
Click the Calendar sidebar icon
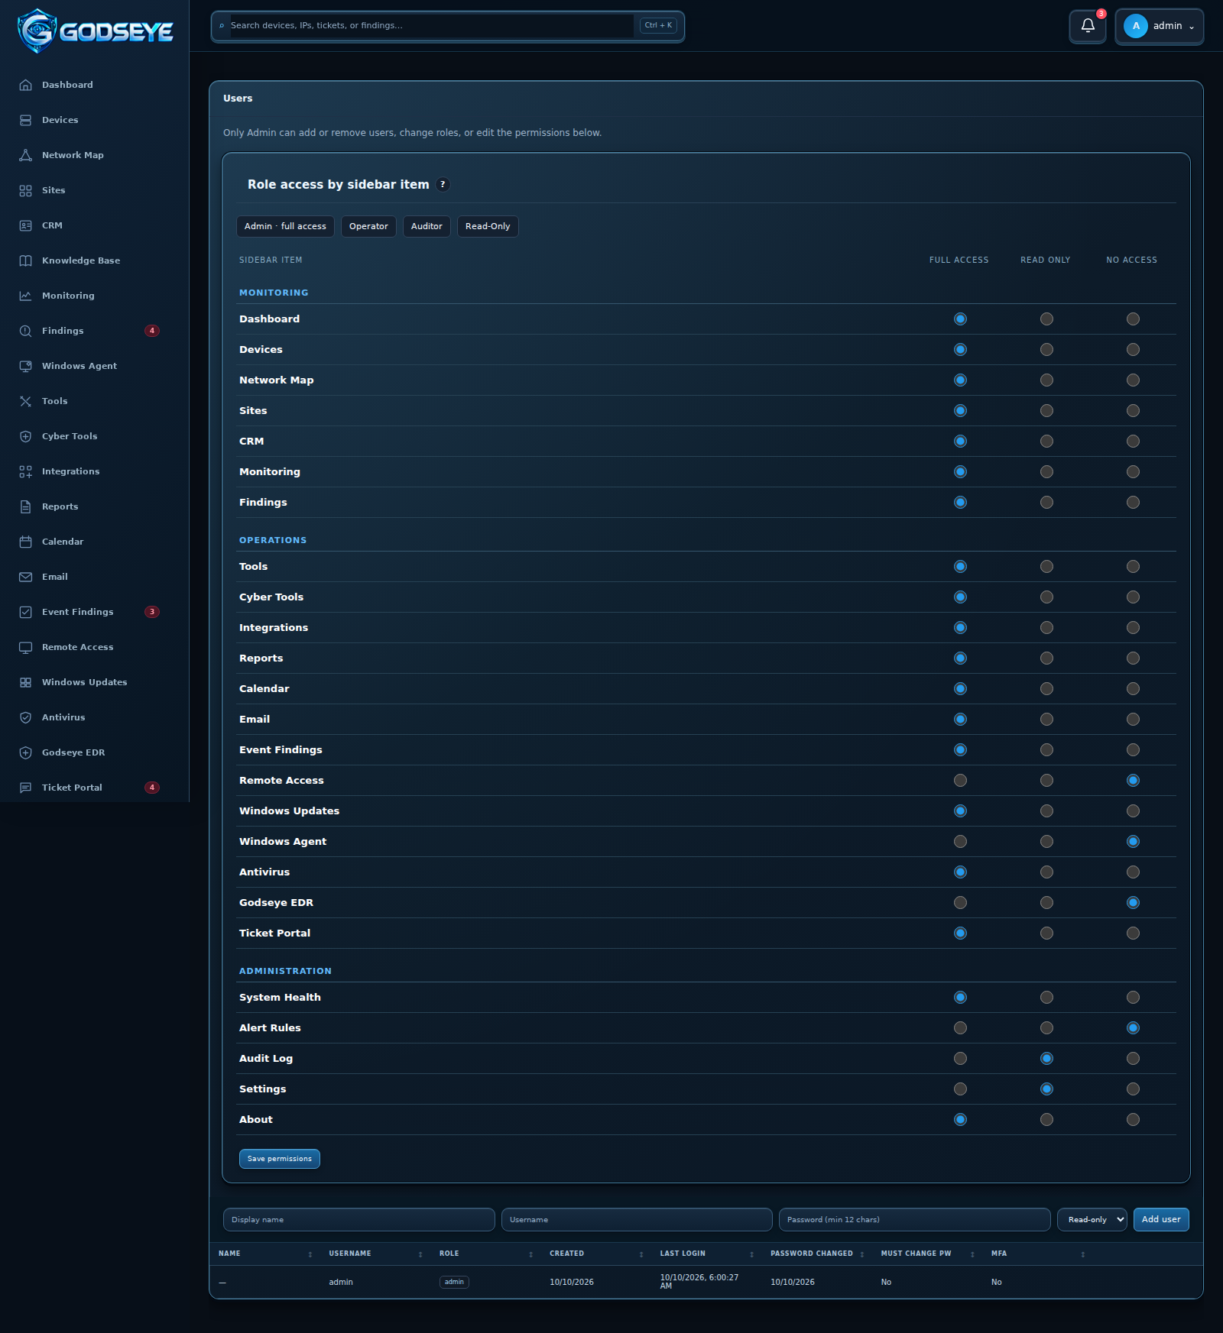click(x=25, y=542)
